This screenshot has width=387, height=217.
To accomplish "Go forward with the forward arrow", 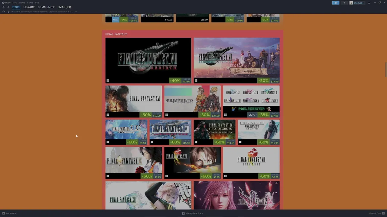I will [x=8, y=7].
